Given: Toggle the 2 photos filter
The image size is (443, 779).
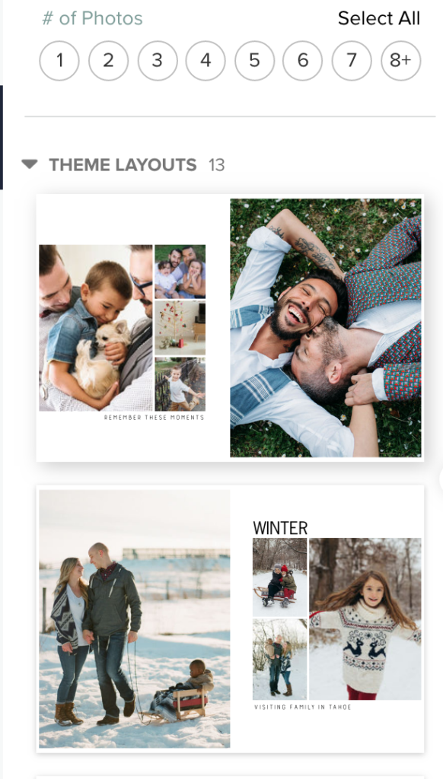Looking at the screenshot, I should [108, 61].
